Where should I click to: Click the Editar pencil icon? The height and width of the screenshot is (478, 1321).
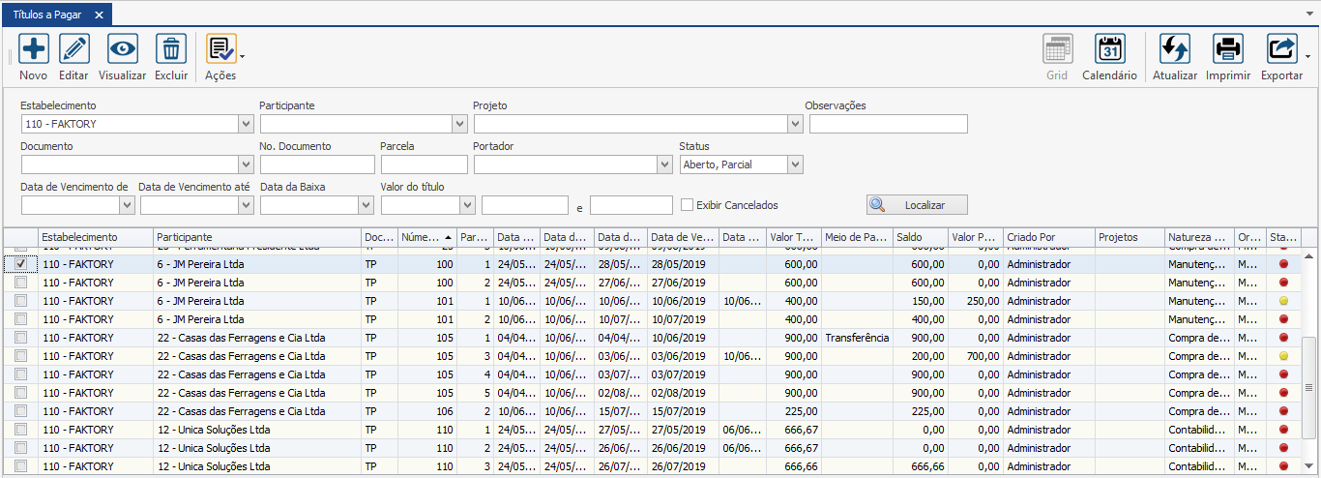tap(73, 49)
